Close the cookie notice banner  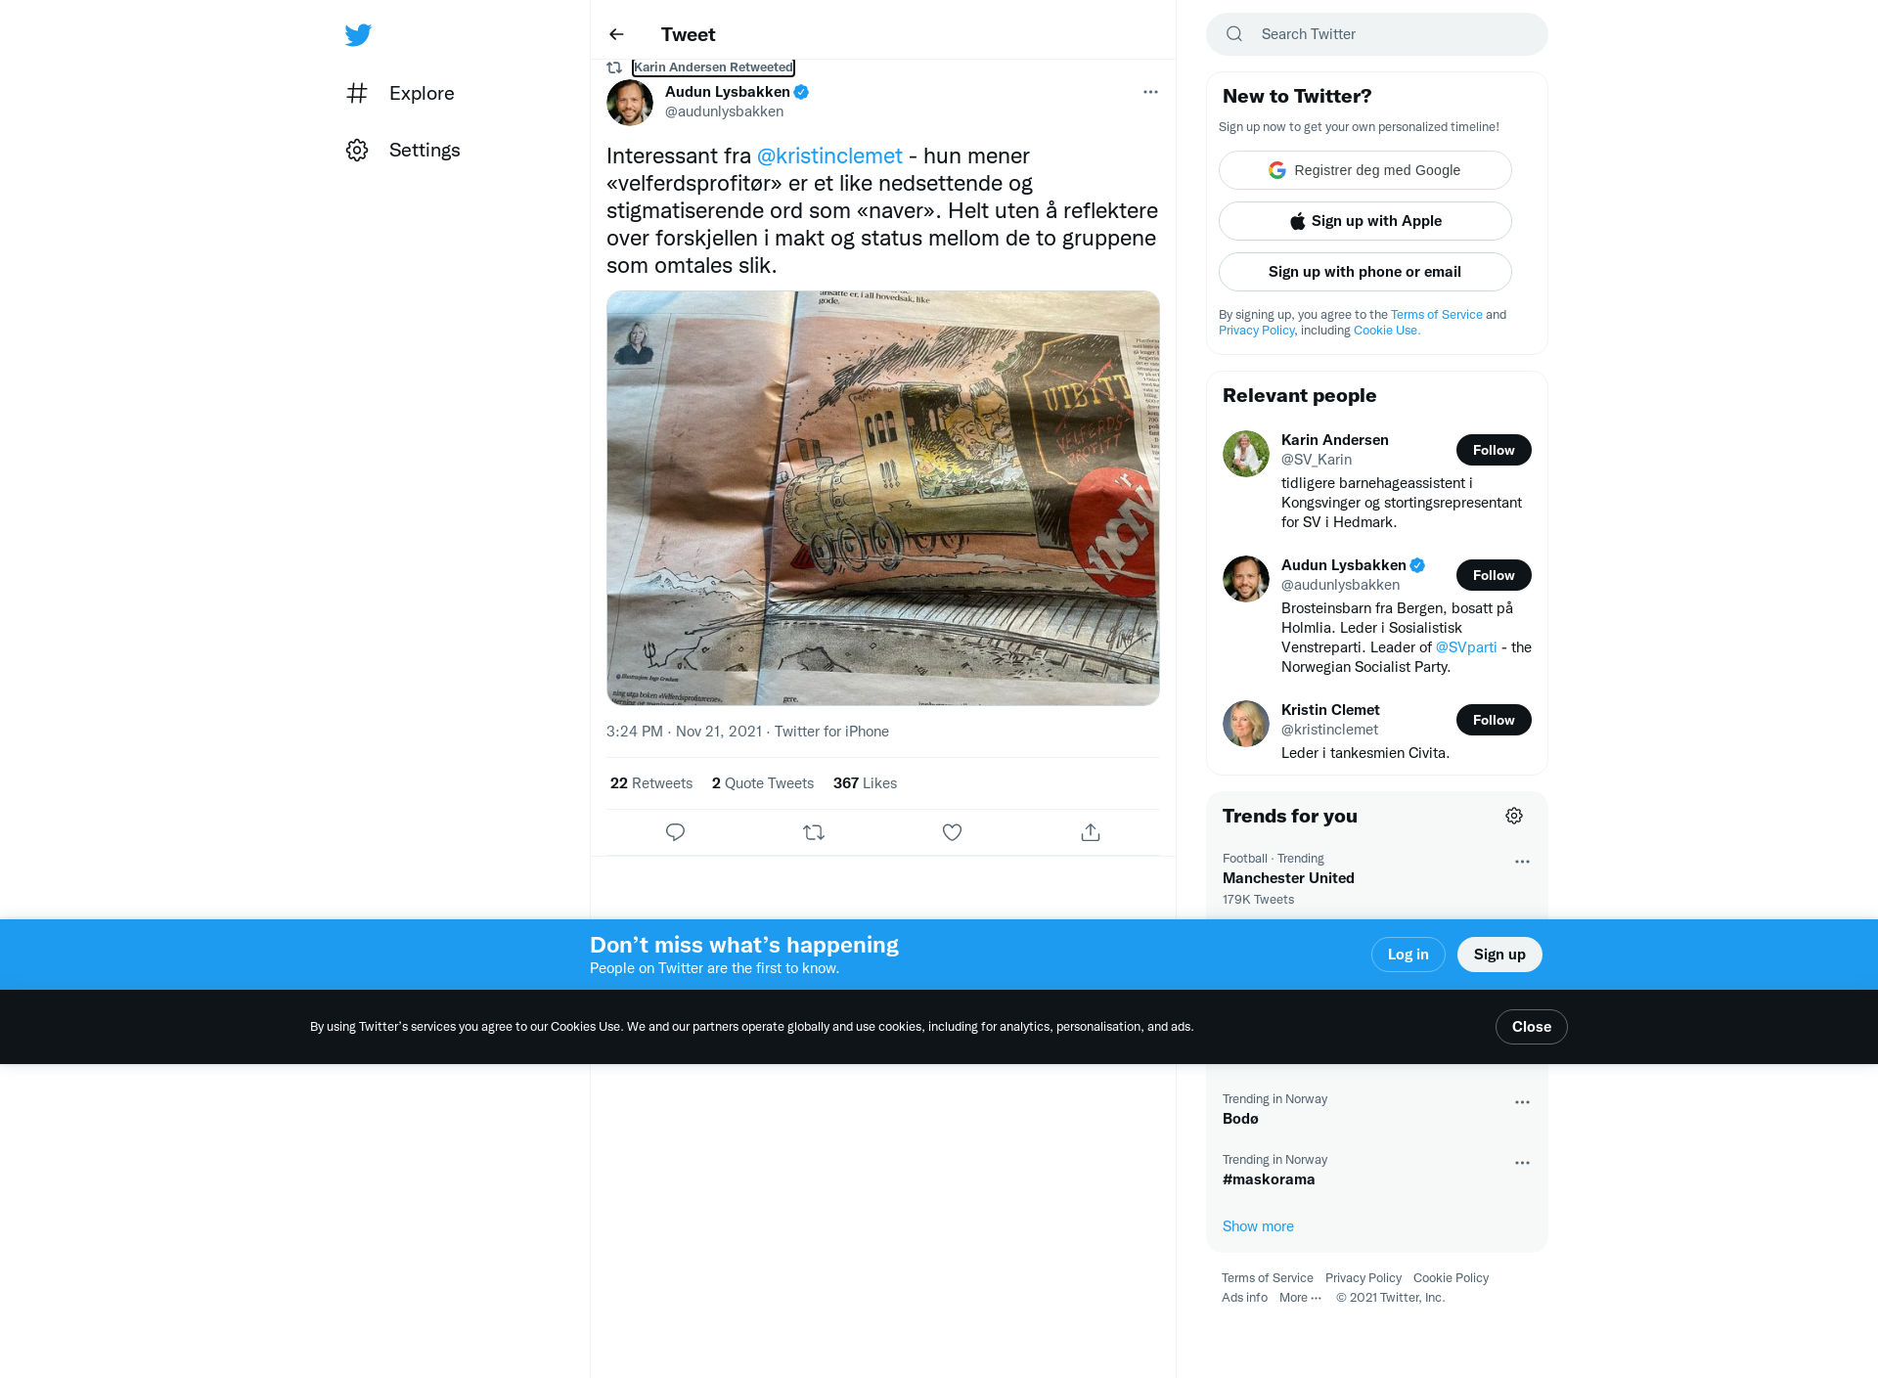pos(1531,1027)
